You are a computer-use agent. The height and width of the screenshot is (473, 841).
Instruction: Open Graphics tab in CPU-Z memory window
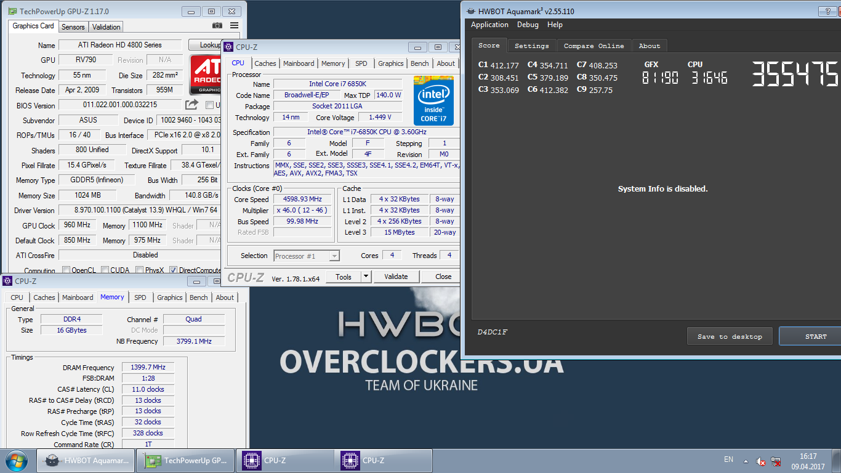tap(170, 297)
